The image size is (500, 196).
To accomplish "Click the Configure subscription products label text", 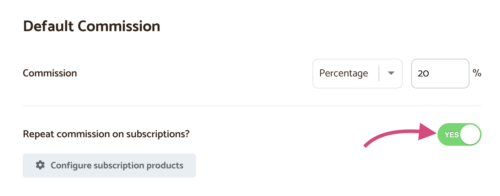I will pyautogui.click(x=117, y=165).
